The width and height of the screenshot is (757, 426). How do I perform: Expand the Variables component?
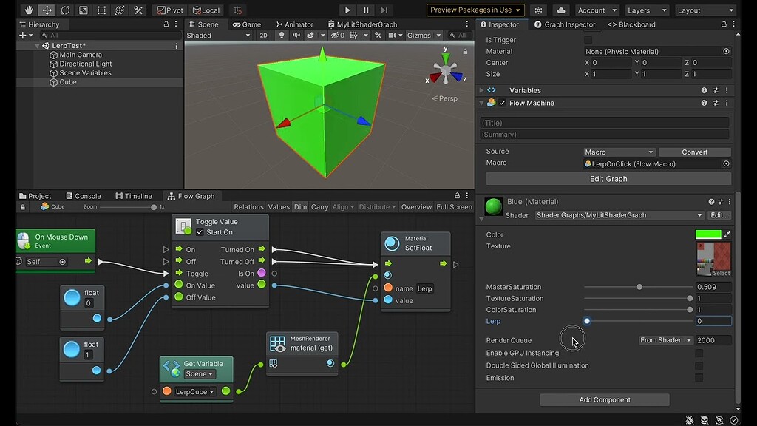pos(481,90)
